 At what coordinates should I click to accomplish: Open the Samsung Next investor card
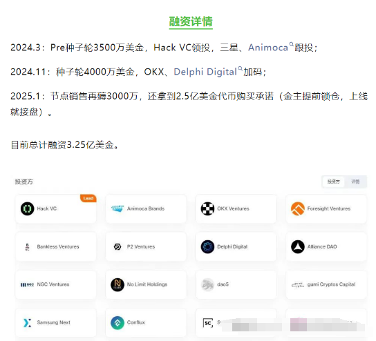[x=56, y=322]
